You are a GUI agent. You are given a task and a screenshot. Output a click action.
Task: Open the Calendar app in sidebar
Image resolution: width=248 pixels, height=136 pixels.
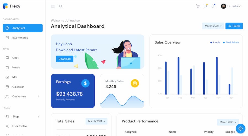[18, 87]
